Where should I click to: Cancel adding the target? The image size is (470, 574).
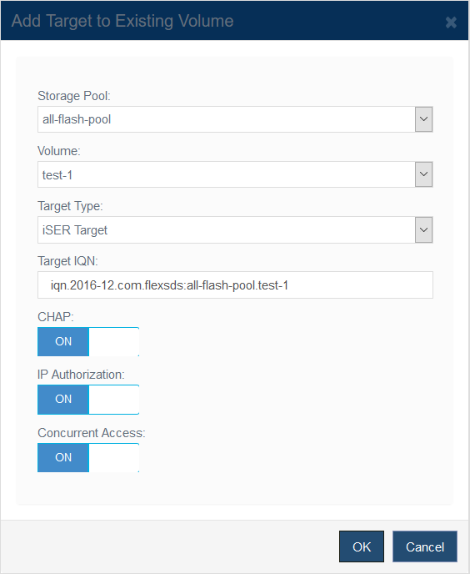[x=425, y=546]
